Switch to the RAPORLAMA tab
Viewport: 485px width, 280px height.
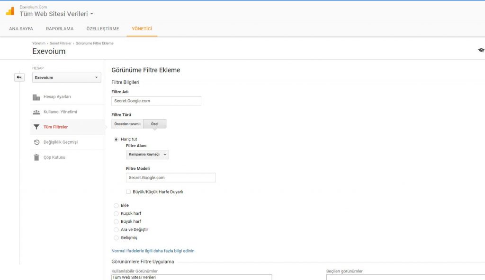(x=60, y=29)
